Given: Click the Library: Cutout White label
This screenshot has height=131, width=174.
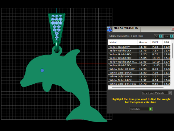Looking at the screenshot, I should click(126, 36).
